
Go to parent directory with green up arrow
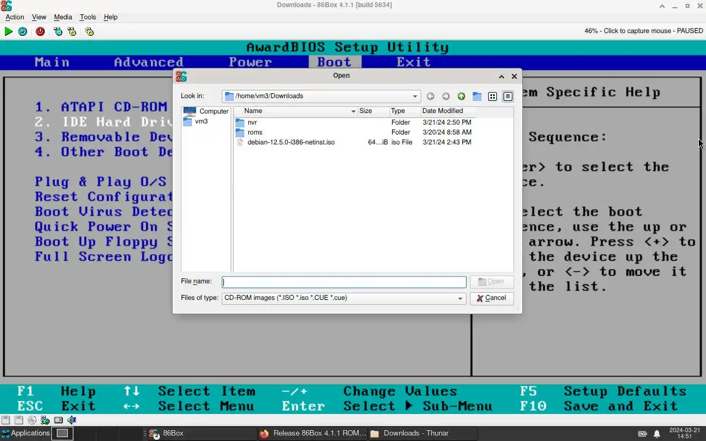461,96
